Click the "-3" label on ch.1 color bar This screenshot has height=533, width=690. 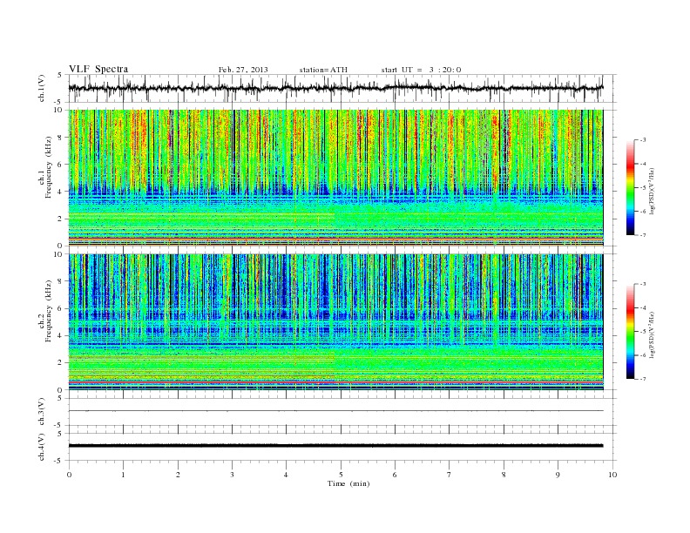click(643, 140)
